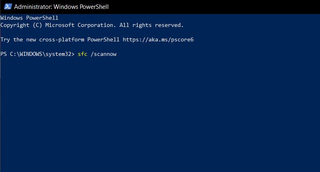Click the word "Try" in the console
The width and height of the screenshot is (320, 172).
(5, 39)
